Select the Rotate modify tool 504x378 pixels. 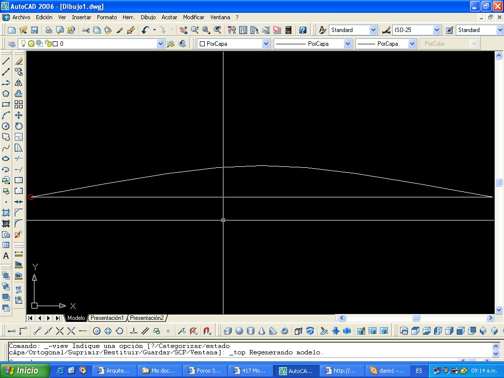(19, 126)
